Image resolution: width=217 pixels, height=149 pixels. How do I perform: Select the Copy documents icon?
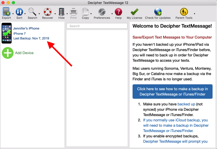pos(85,12)
